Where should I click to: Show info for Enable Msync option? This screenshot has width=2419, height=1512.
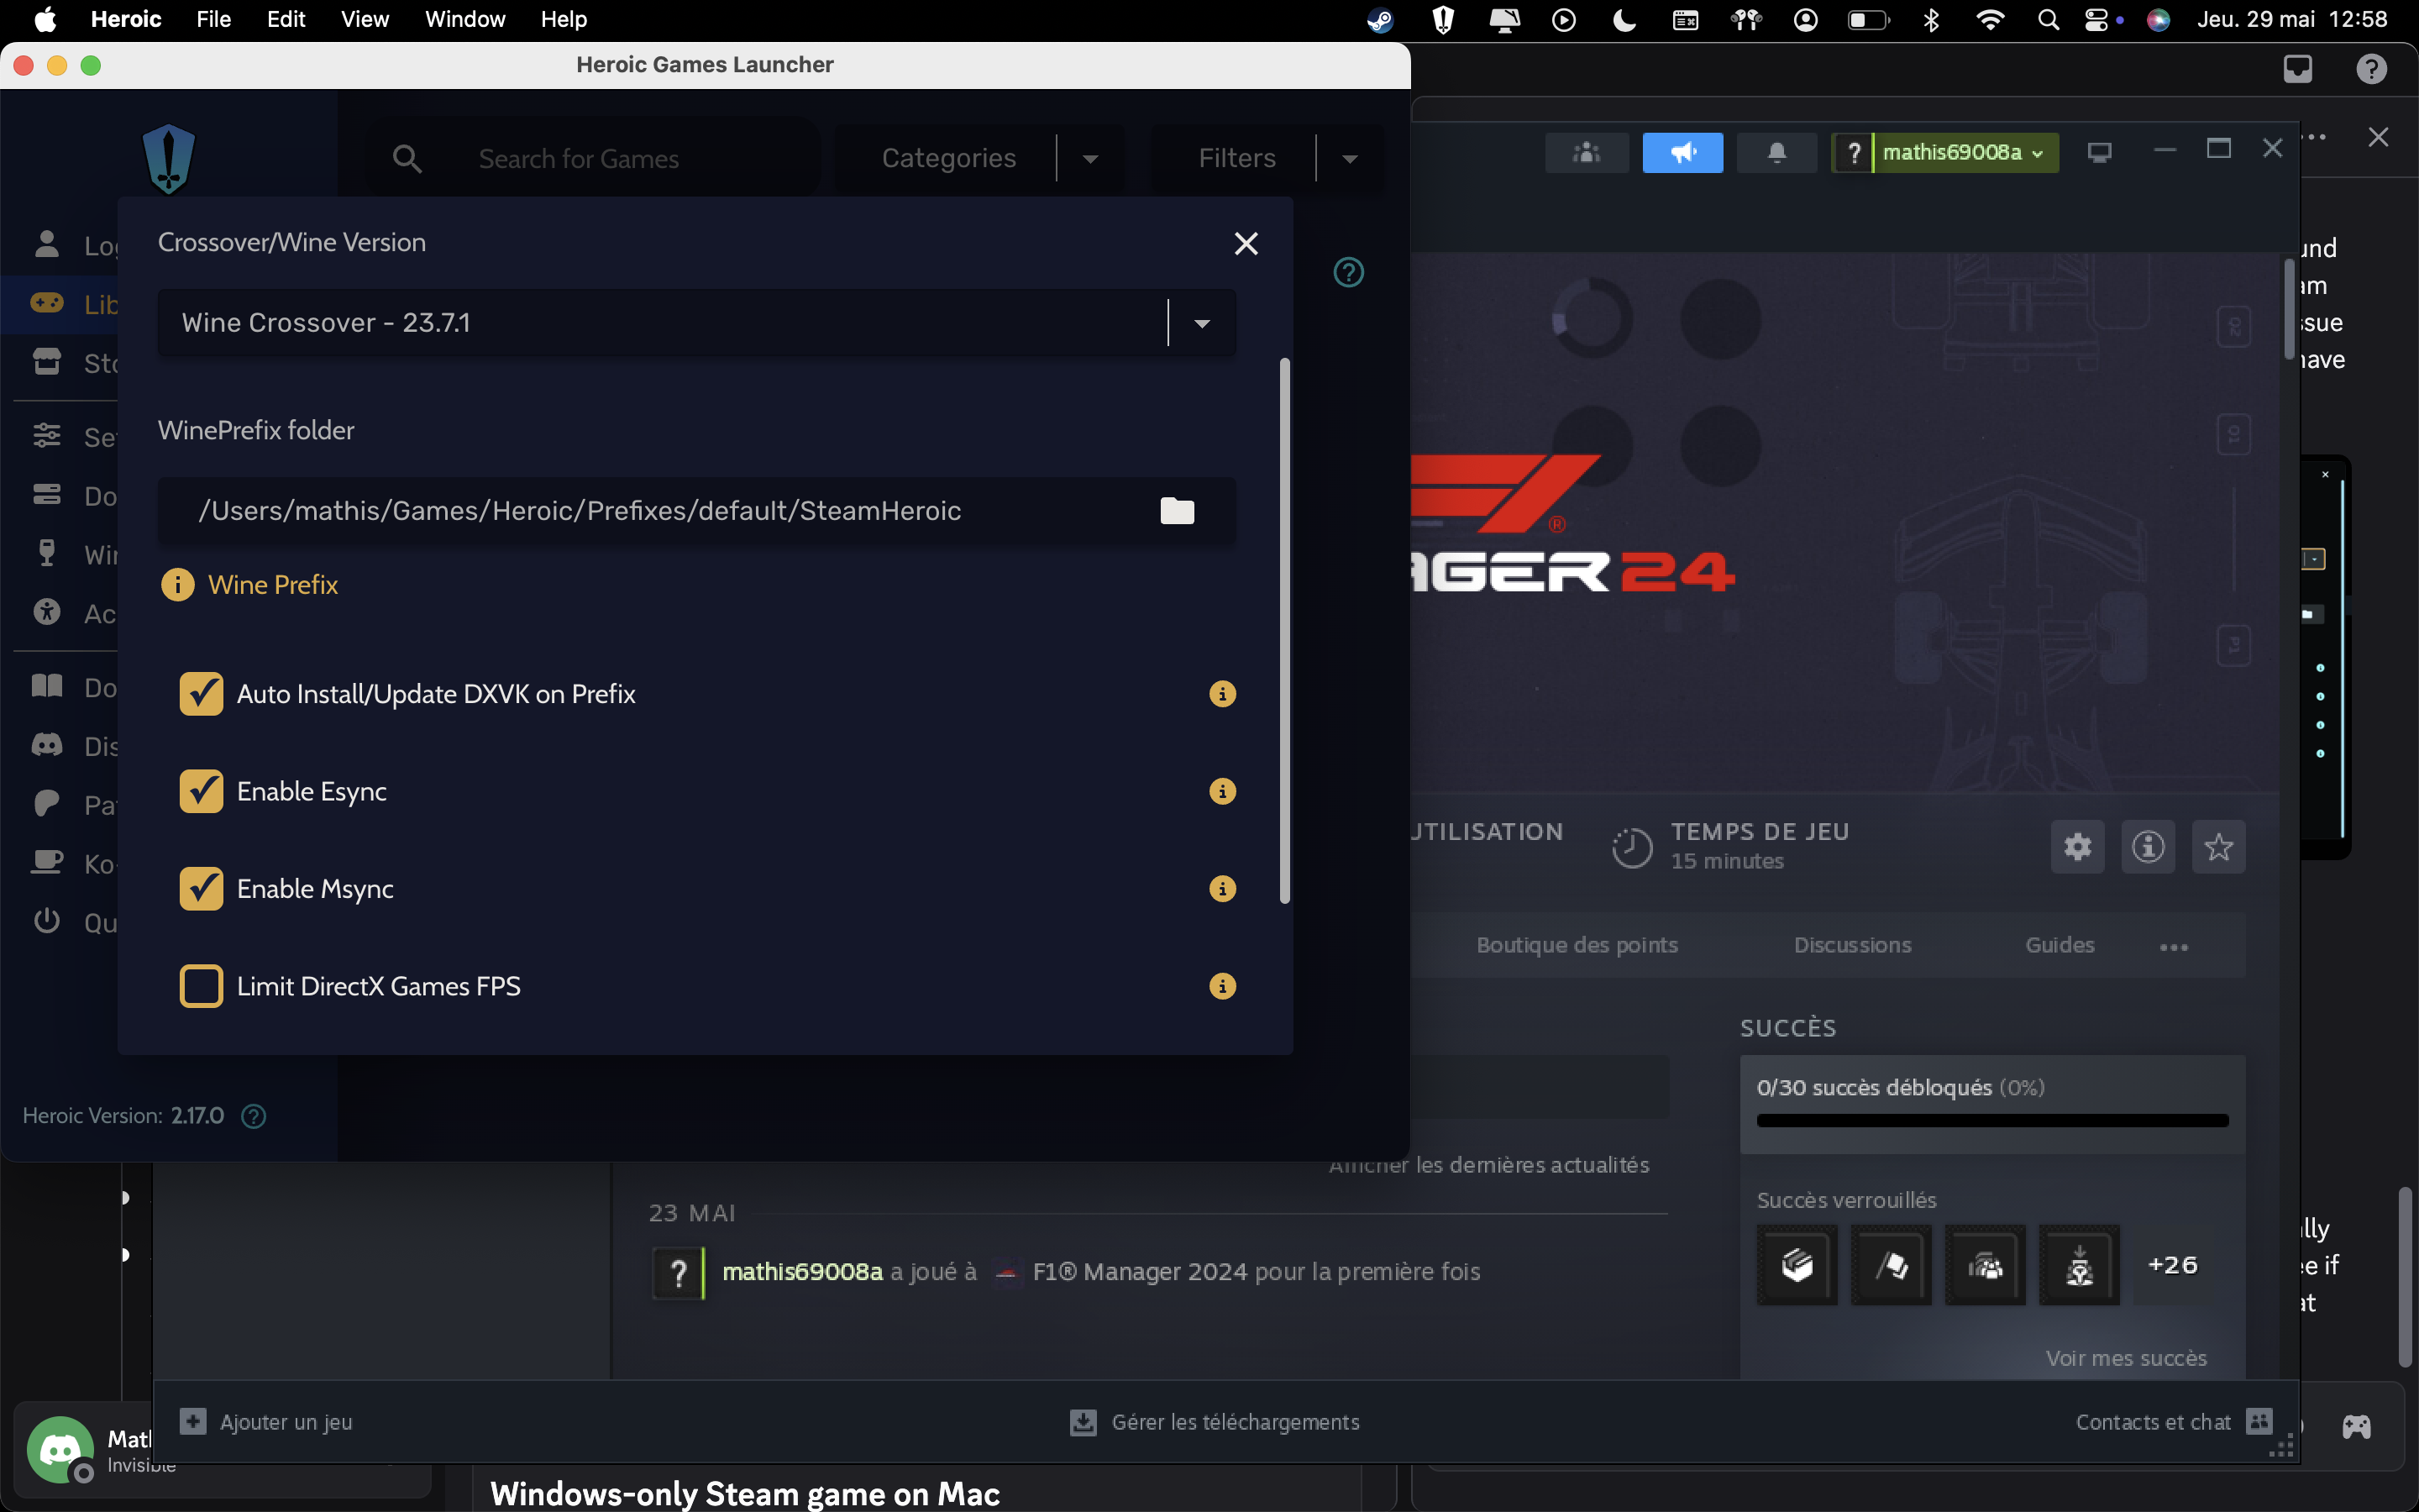(1222, 889)
